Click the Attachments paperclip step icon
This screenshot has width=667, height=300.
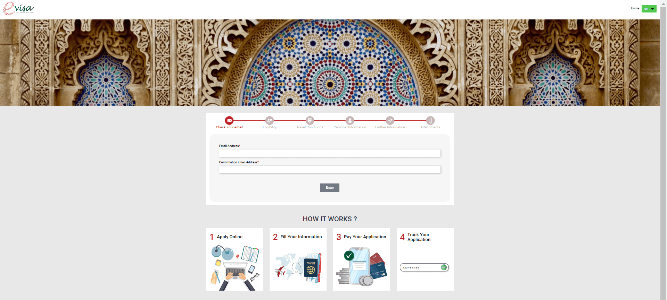430,120
